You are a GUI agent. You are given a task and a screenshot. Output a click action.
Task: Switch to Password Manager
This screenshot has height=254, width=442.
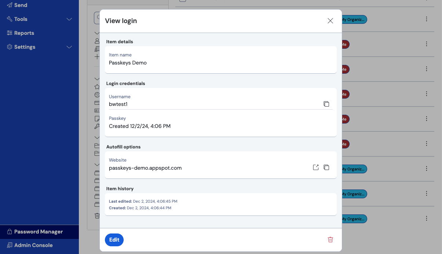click(x=39, y=232)
